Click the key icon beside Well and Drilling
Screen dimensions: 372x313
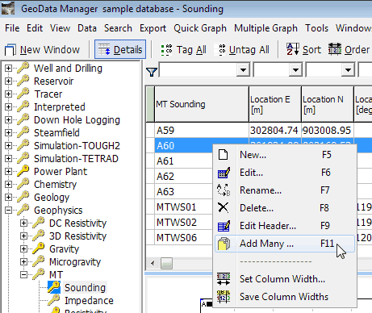click(23, 68)
